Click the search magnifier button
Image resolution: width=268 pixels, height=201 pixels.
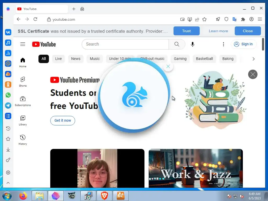pos(177,44)
